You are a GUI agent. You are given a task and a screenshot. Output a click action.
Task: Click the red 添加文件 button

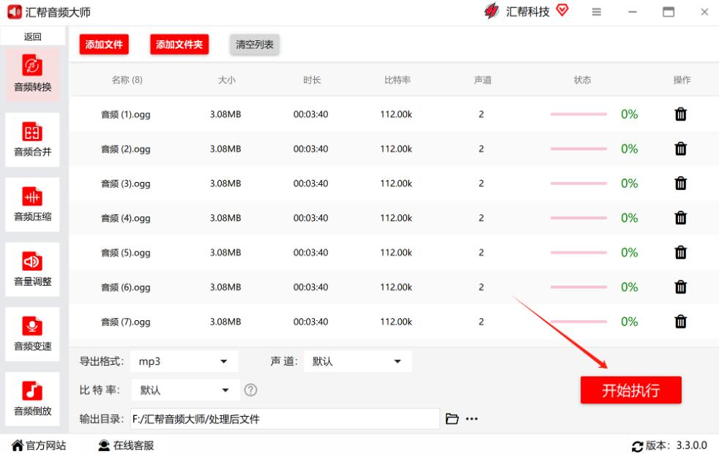[103, 45]
